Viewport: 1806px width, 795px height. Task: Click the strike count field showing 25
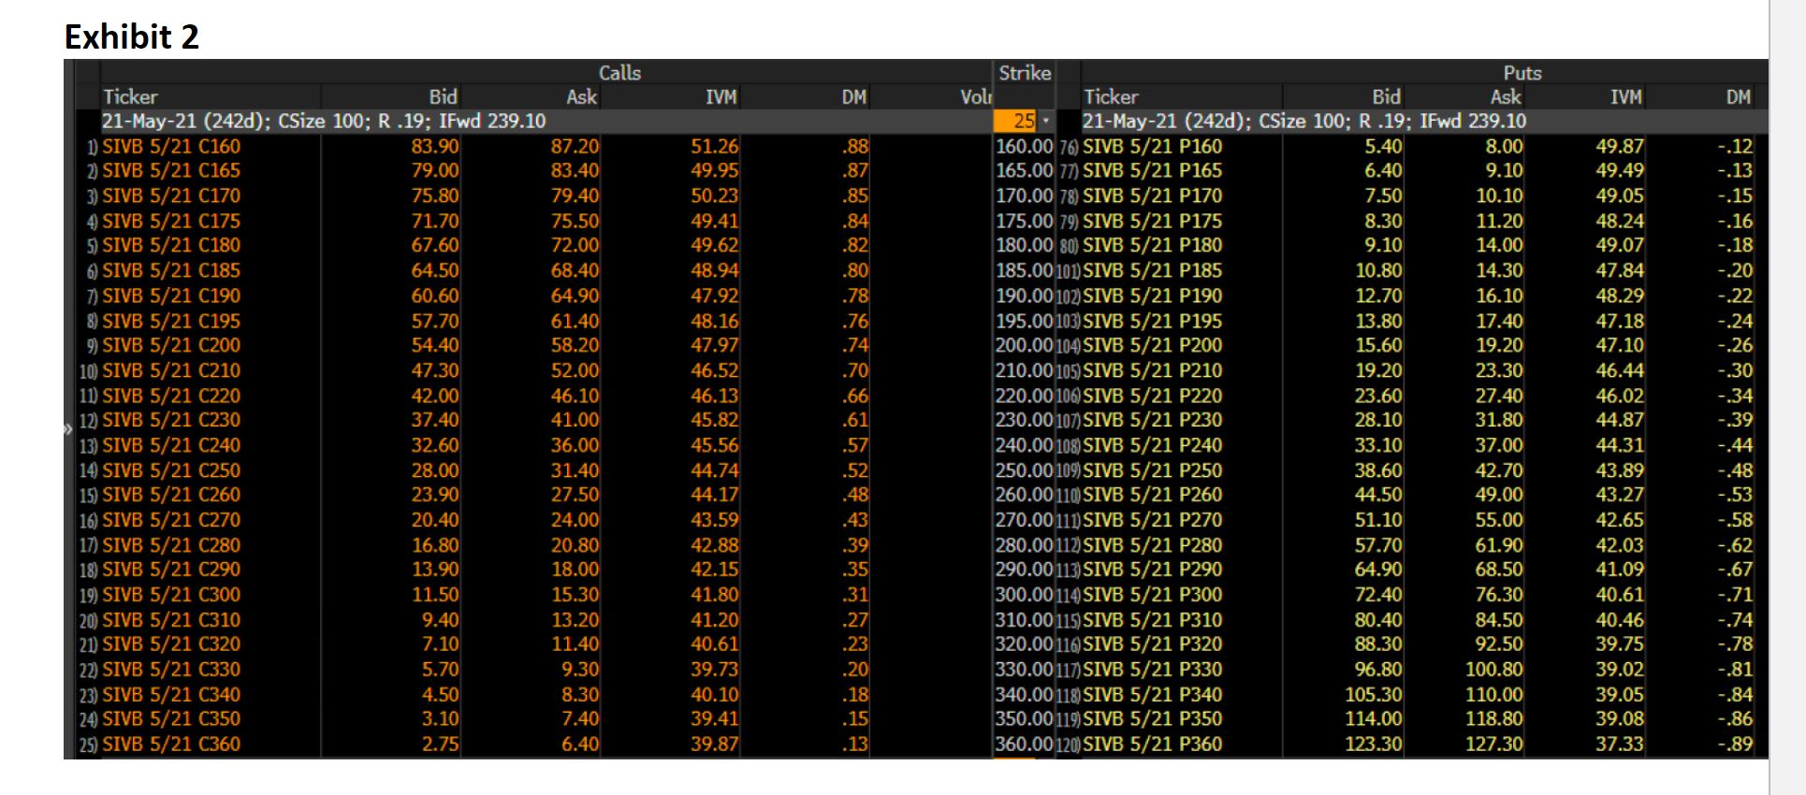pos(1016,121)
